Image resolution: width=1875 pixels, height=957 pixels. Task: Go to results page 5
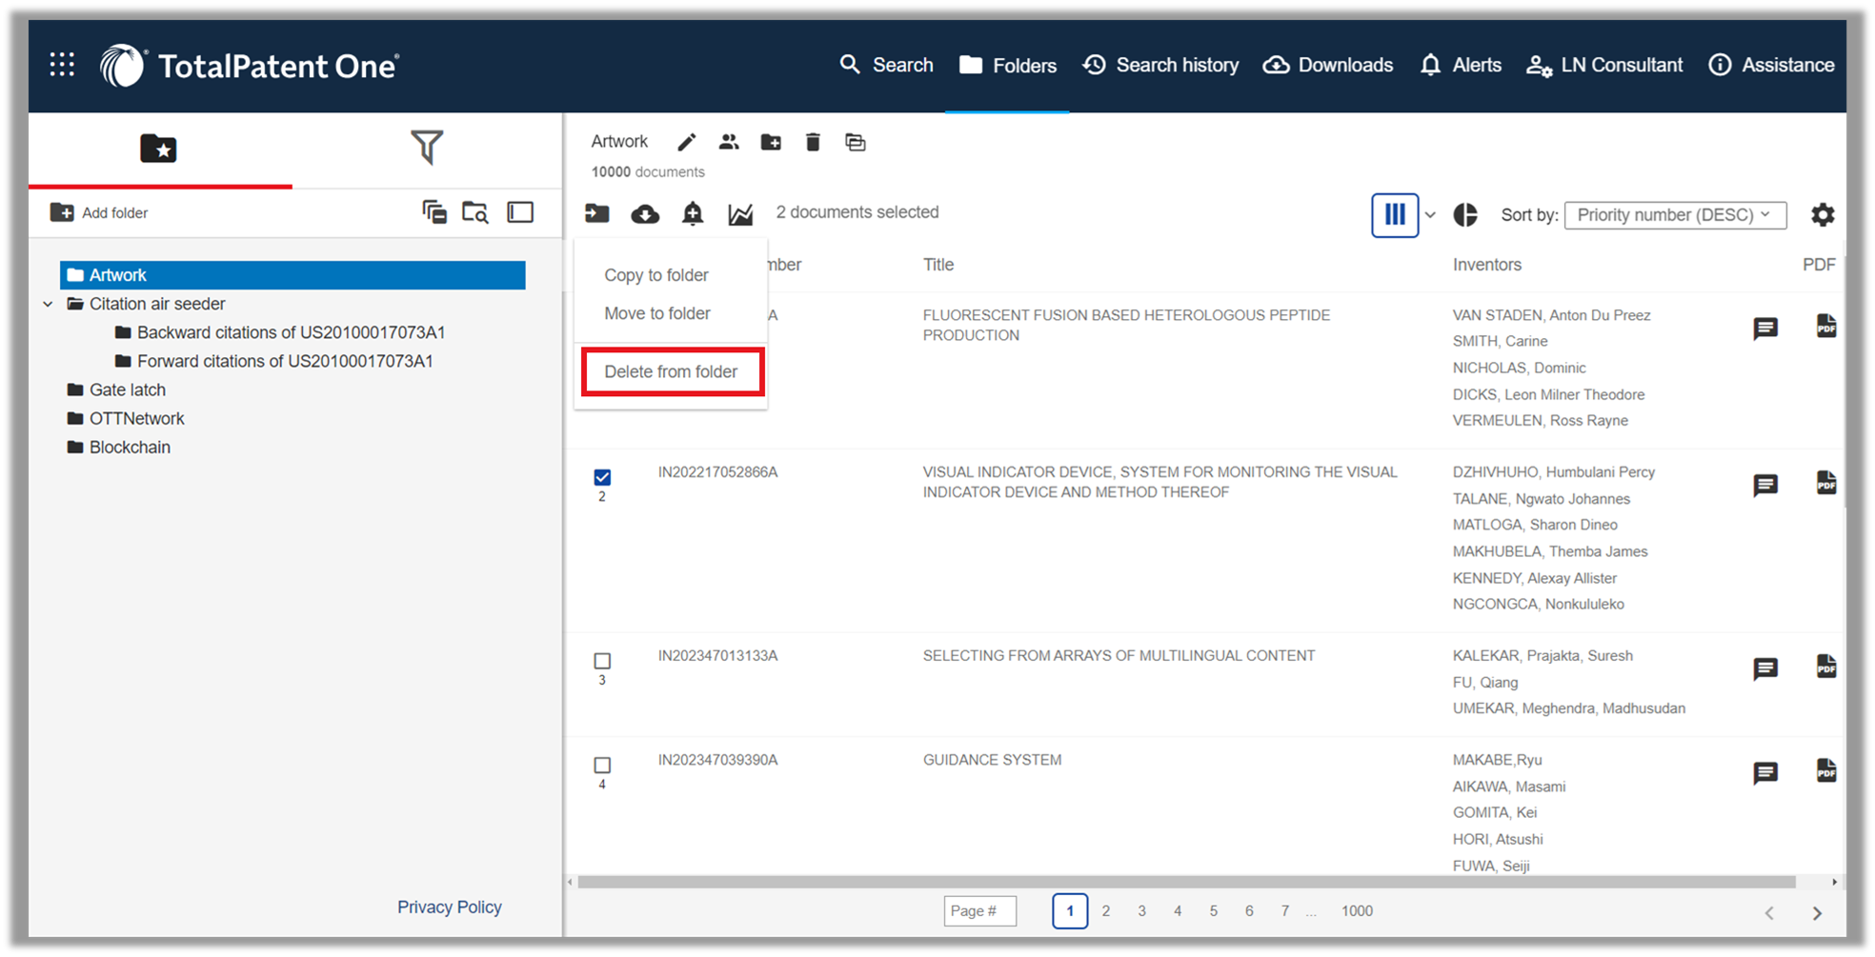click(1213, 911)
